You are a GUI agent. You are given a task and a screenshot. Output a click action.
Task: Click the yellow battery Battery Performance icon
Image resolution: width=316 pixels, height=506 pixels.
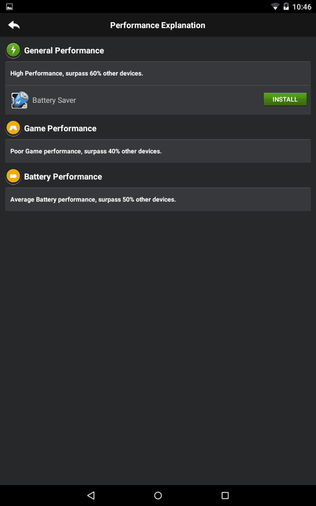coord(13,176)
